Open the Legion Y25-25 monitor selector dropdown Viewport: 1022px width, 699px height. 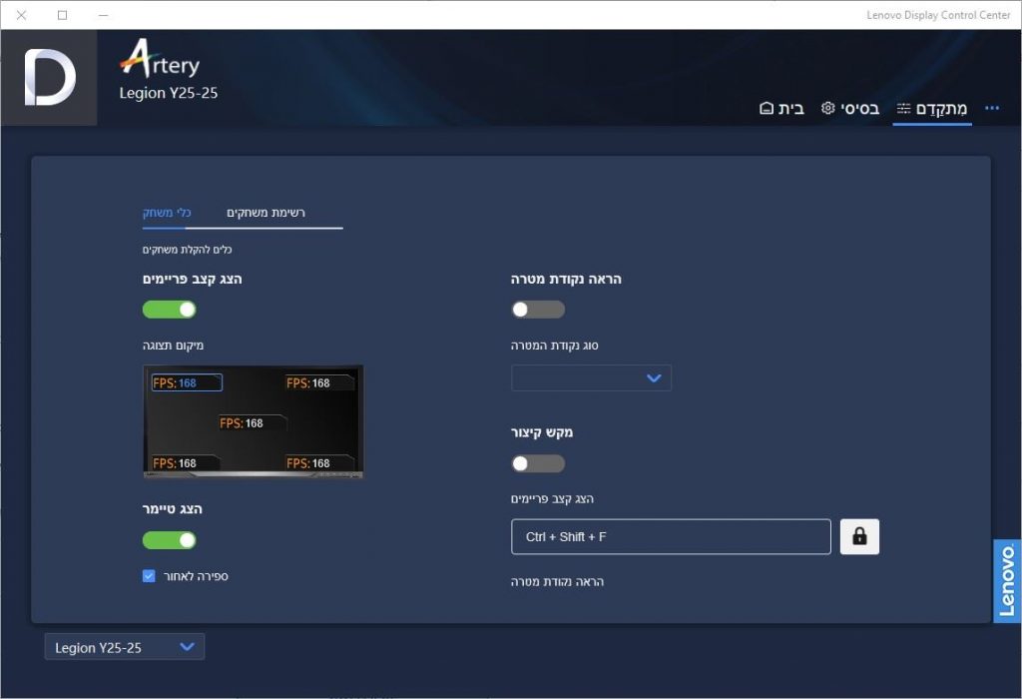[125, 647]
